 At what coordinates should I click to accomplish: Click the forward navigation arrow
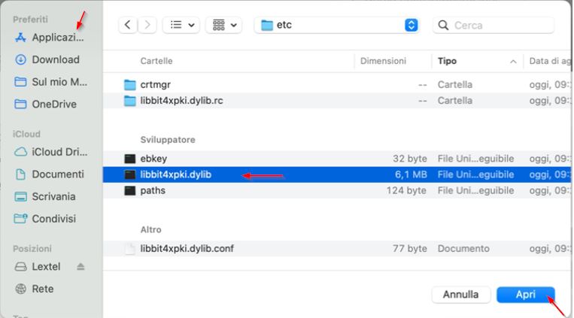coord(148,25)
